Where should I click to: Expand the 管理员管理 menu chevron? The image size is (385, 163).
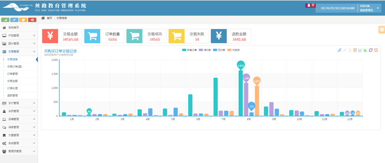34,151
